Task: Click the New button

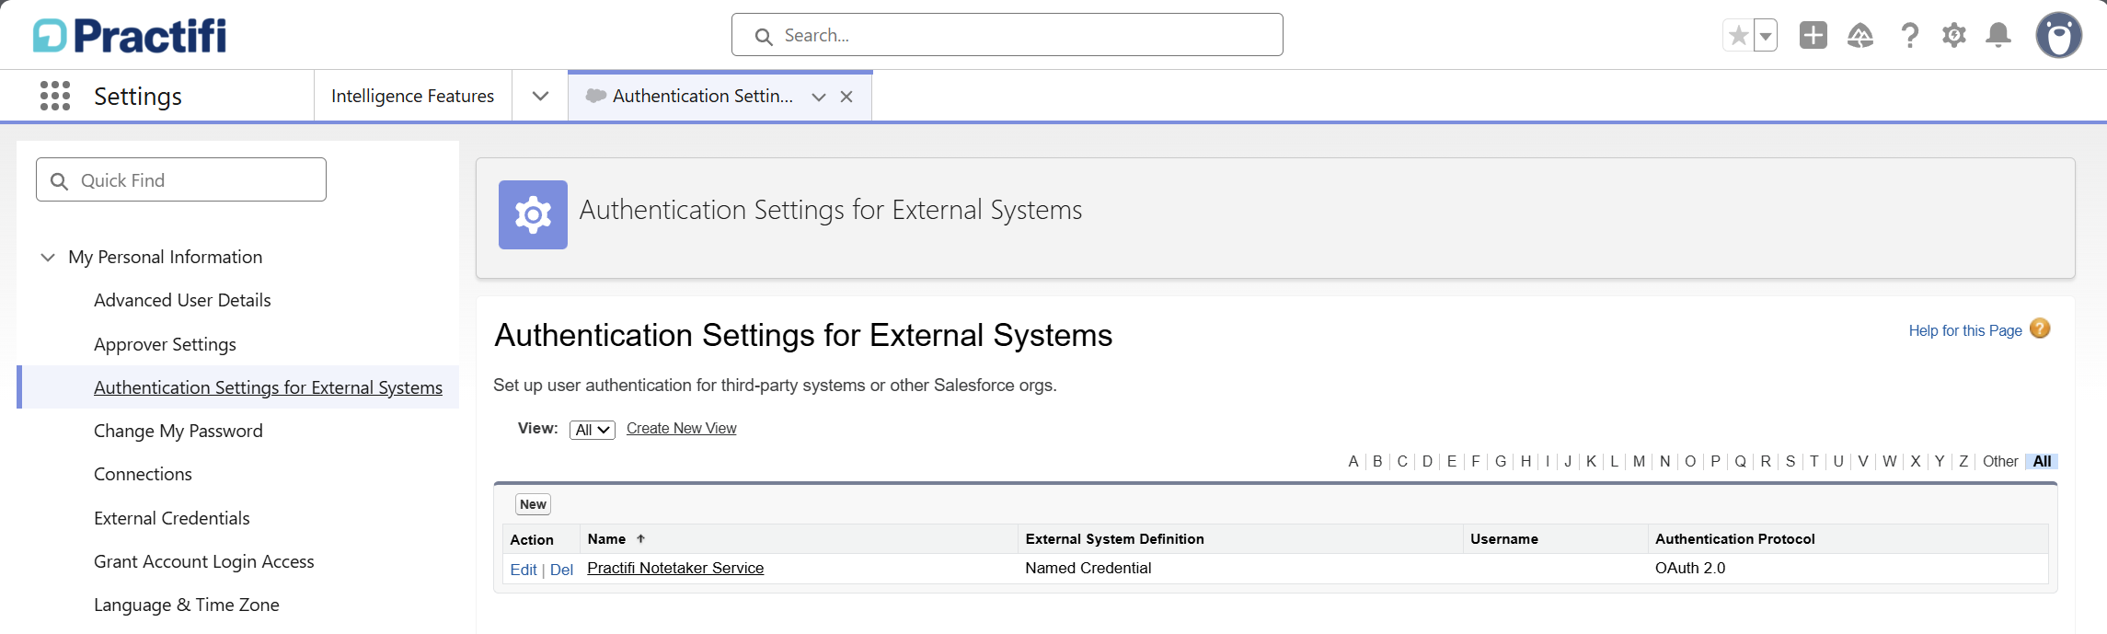Action: tap(533, 504)
